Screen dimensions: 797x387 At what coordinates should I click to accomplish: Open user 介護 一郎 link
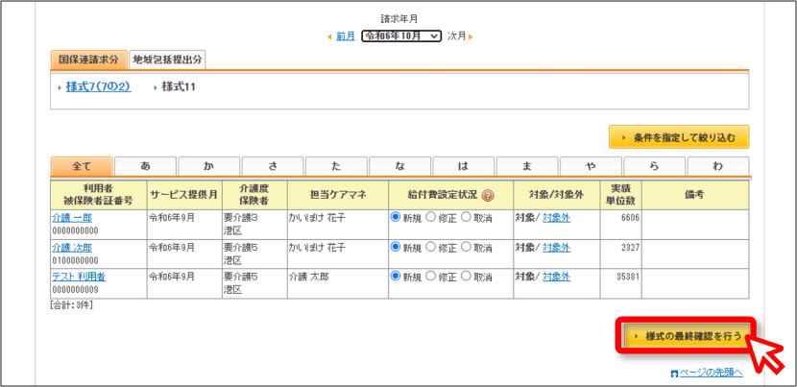coord(72,218)
